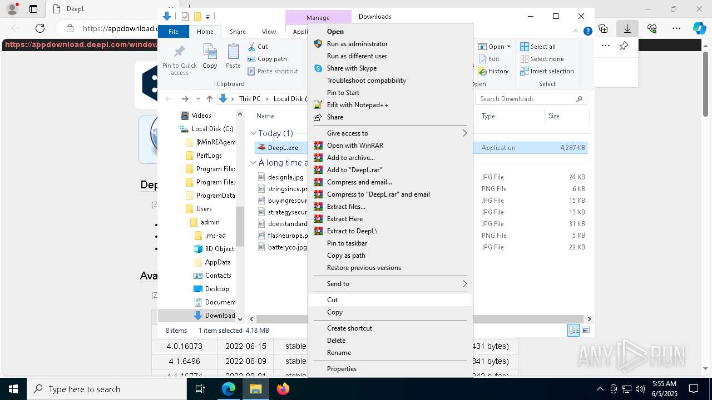Open the File ribbon tab
712x400 pixels.
(x=174, y=32)
